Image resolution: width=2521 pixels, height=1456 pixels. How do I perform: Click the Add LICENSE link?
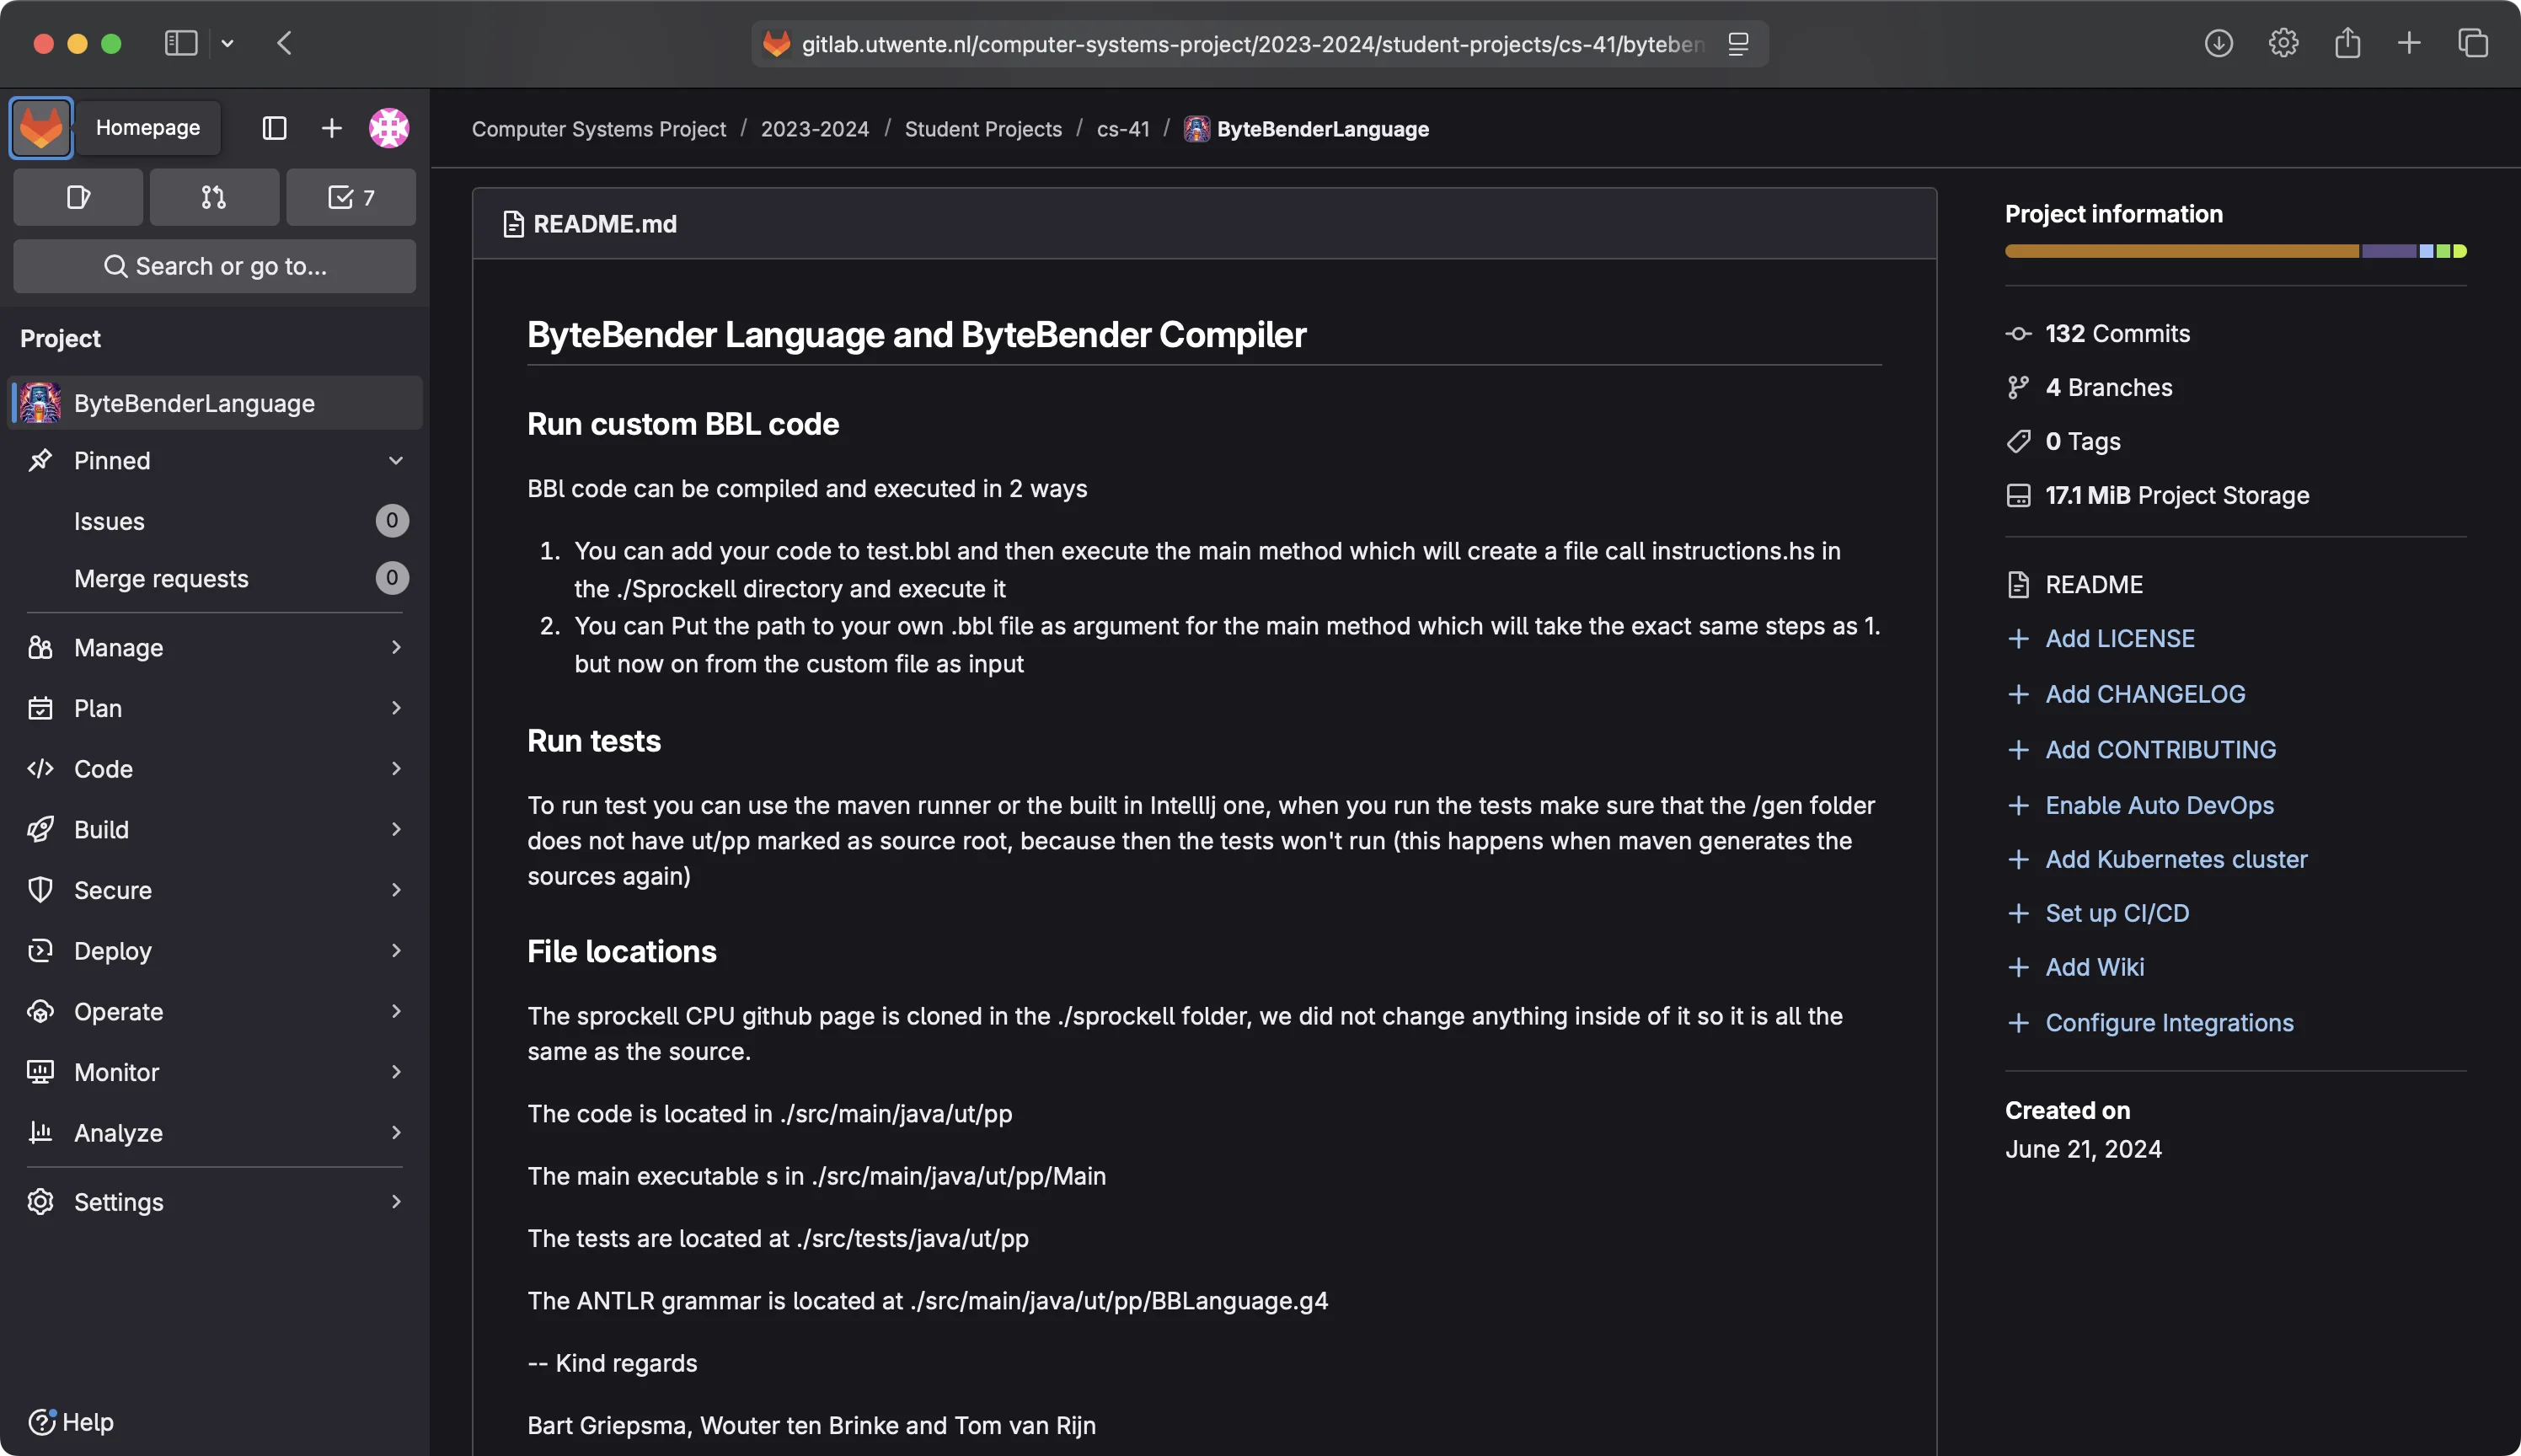click(x=2119, y=638)
